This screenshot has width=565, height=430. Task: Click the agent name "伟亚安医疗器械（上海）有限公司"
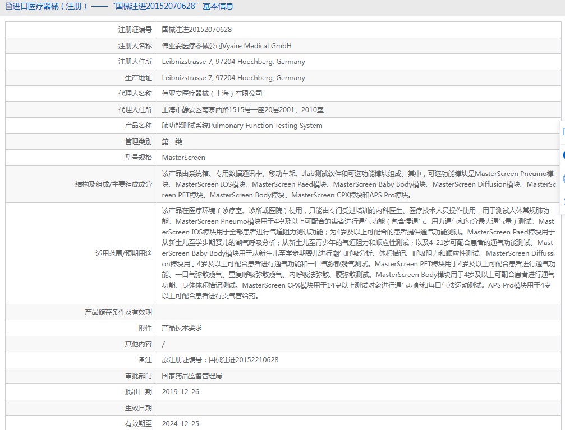[x=212, y=94]
